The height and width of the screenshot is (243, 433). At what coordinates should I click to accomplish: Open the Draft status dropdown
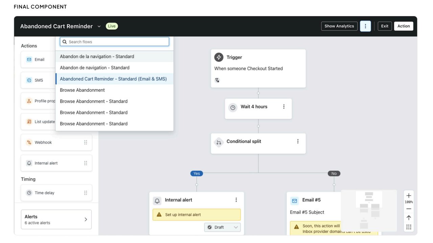(x=223, y=227)
